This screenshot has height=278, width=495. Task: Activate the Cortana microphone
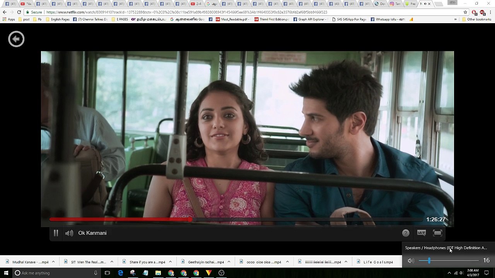(96, 273)
